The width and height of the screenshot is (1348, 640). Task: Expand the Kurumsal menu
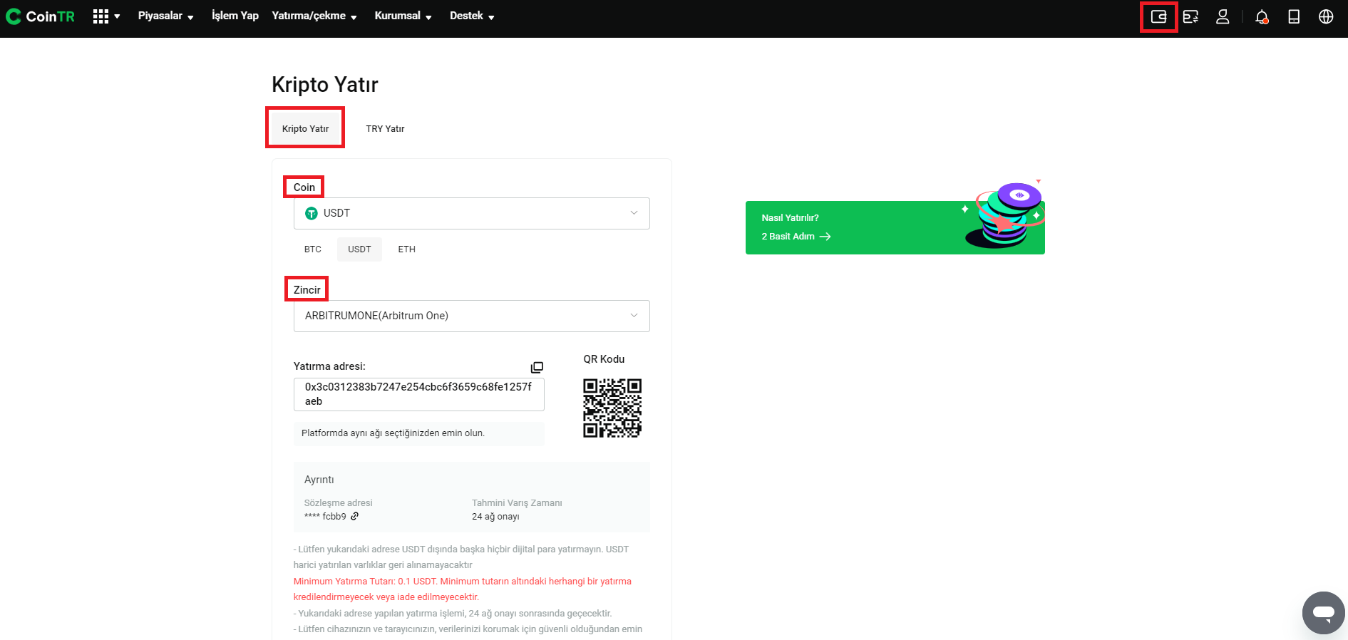(403, 16)
